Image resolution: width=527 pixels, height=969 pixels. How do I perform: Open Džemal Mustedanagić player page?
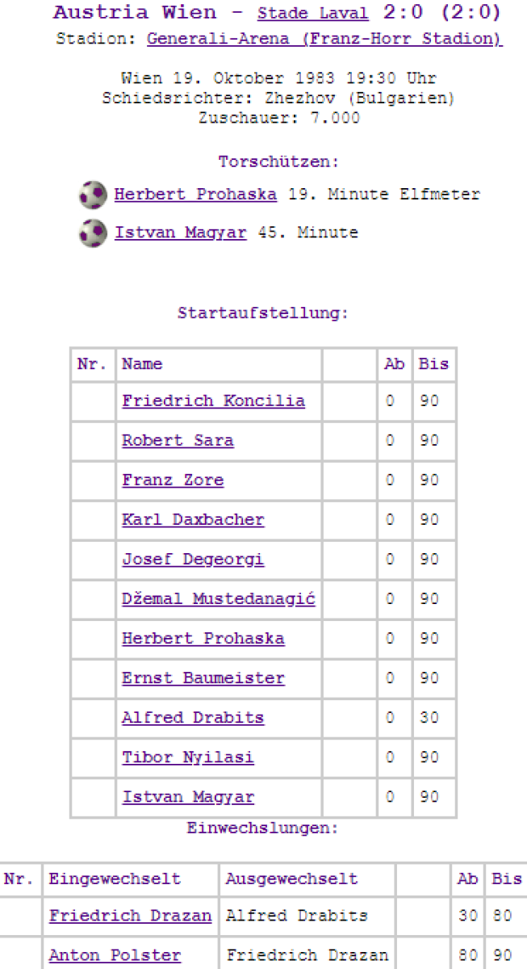tap(218, 598)
